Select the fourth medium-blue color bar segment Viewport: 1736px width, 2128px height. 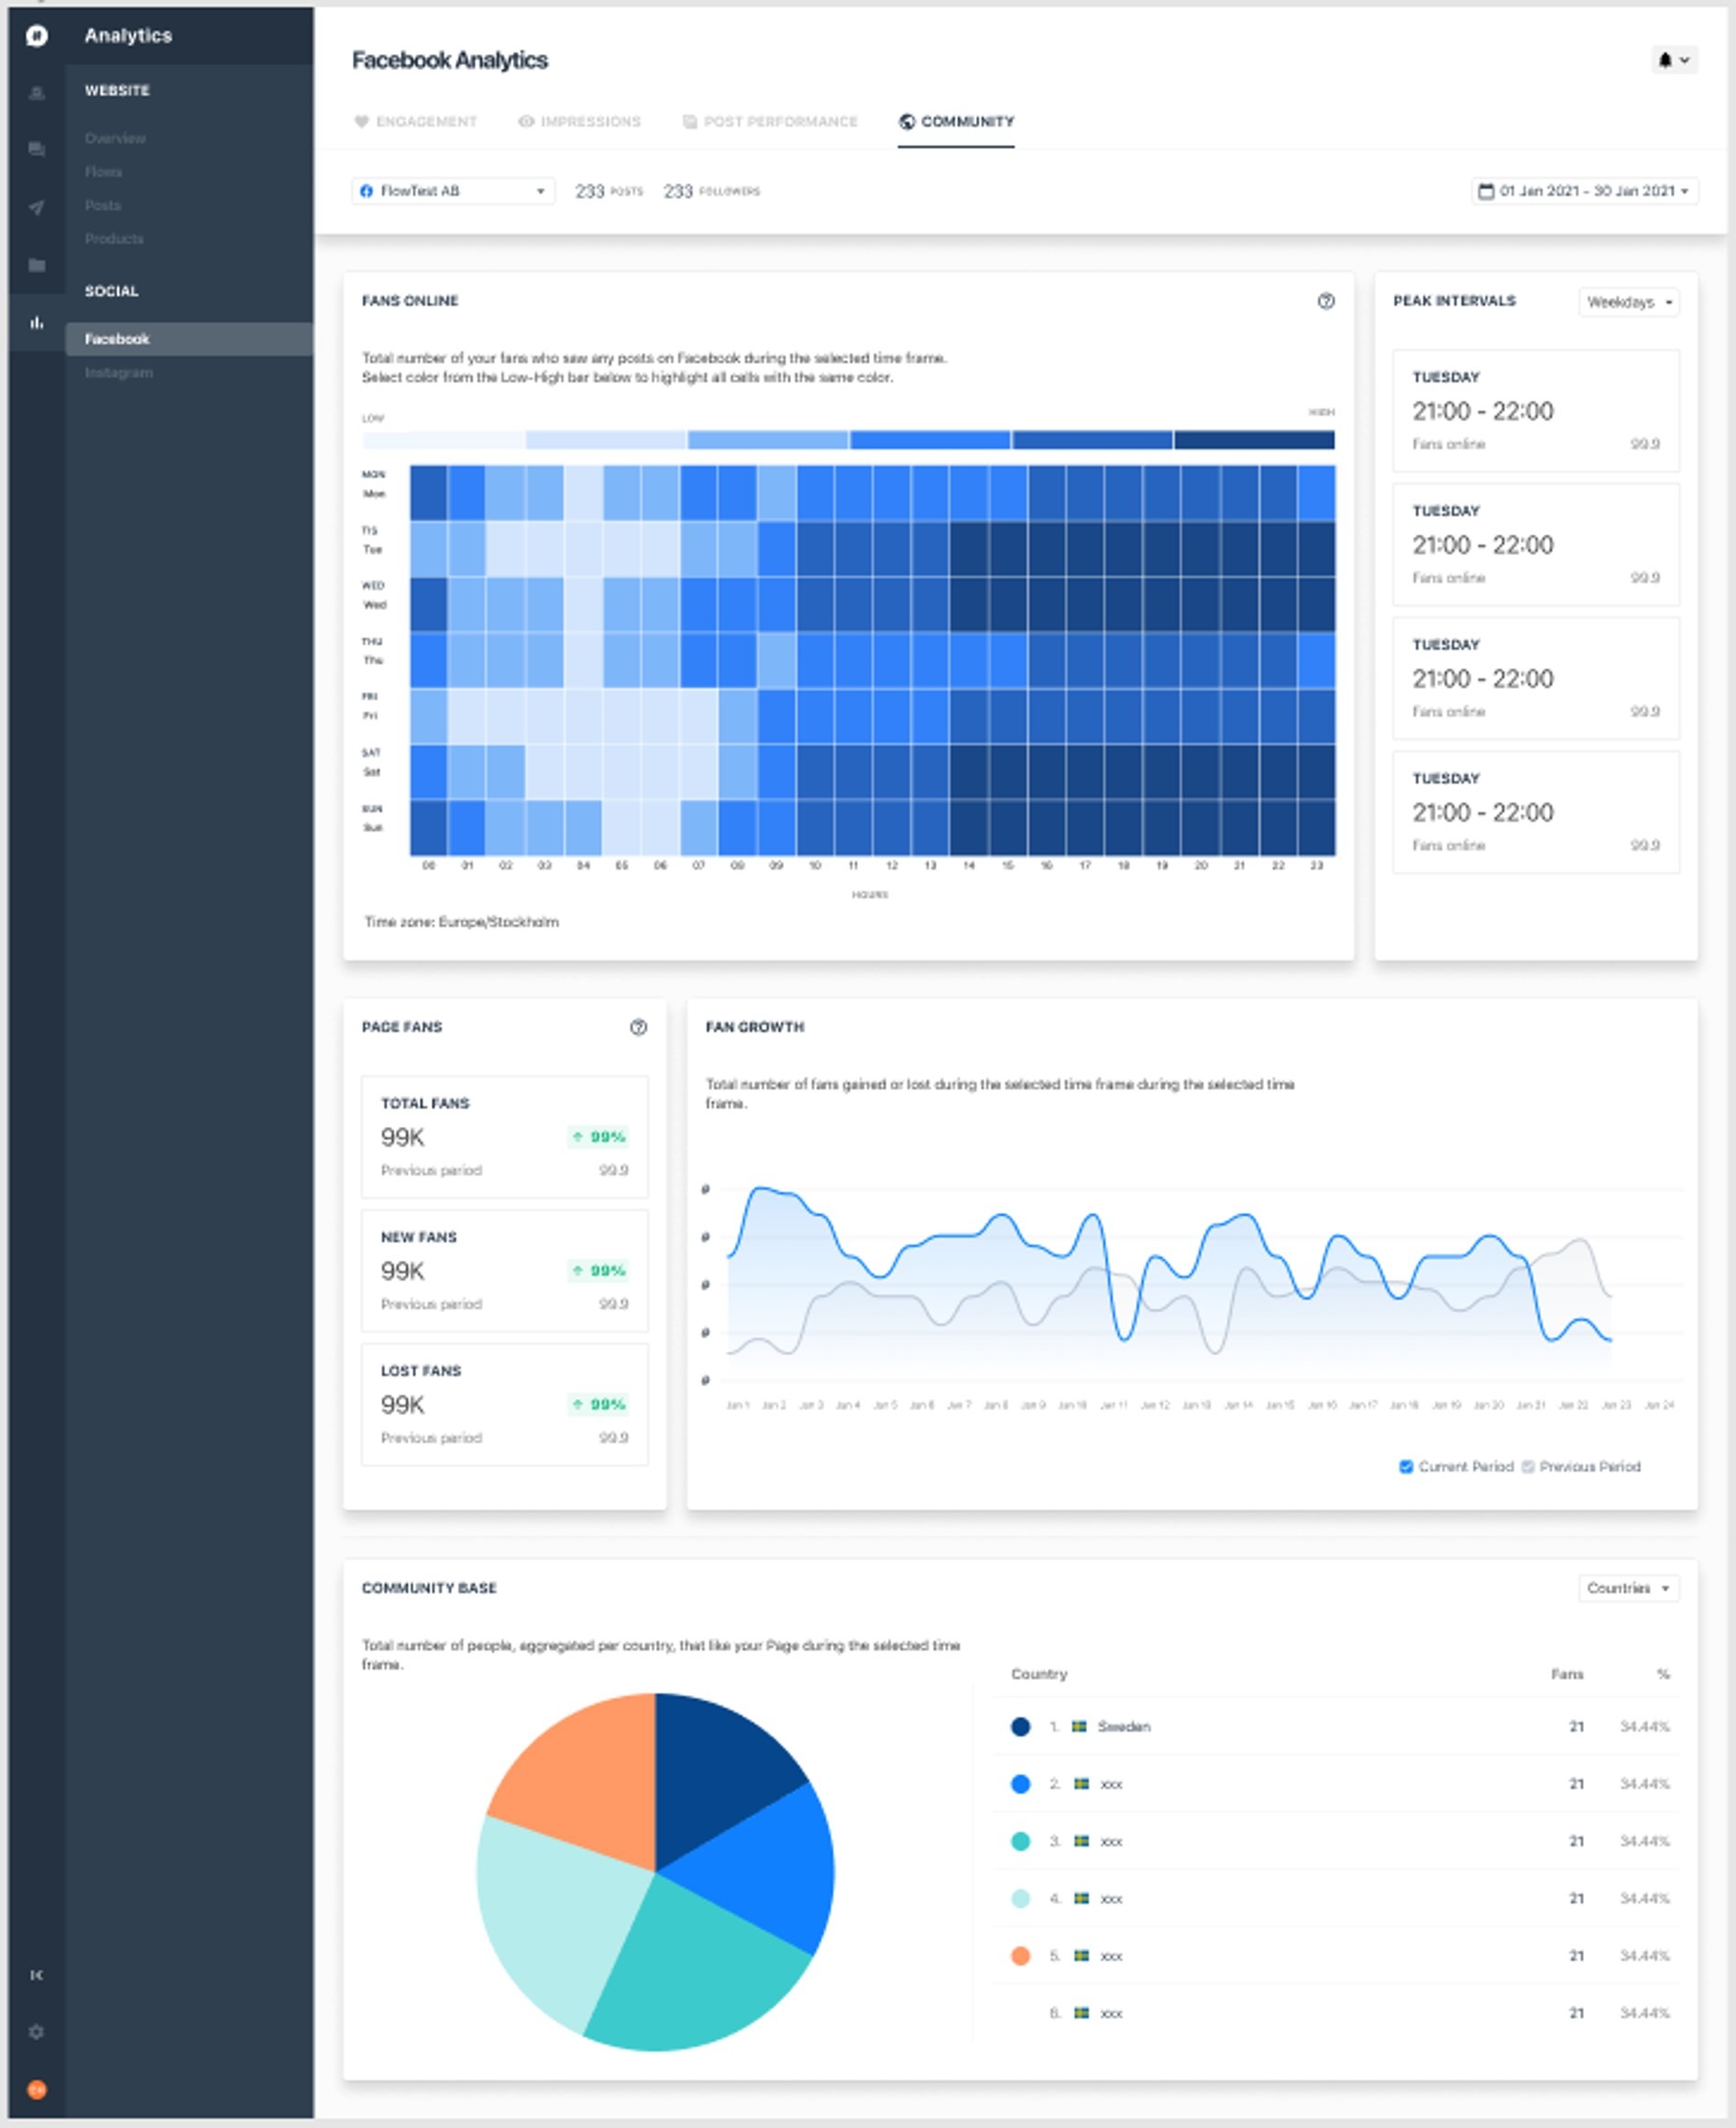[x=930, y=440]
